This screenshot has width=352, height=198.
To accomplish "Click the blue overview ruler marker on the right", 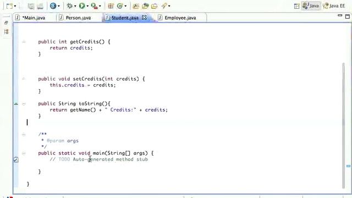I will [348, 166].
